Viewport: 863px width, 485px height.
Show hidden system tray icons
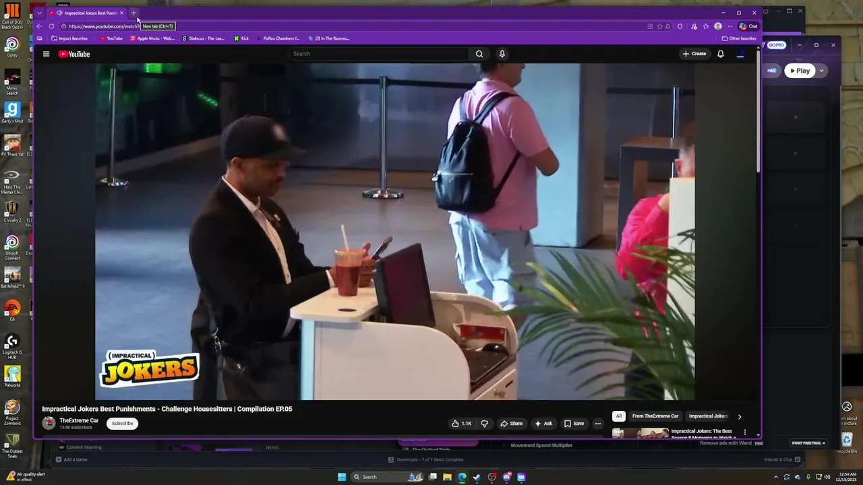tap(775, 477)
